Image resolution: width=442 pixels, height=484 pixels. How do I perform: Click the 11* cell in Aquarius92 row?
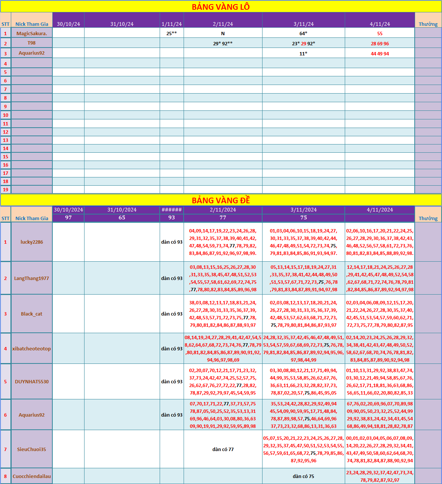(303, 54)
